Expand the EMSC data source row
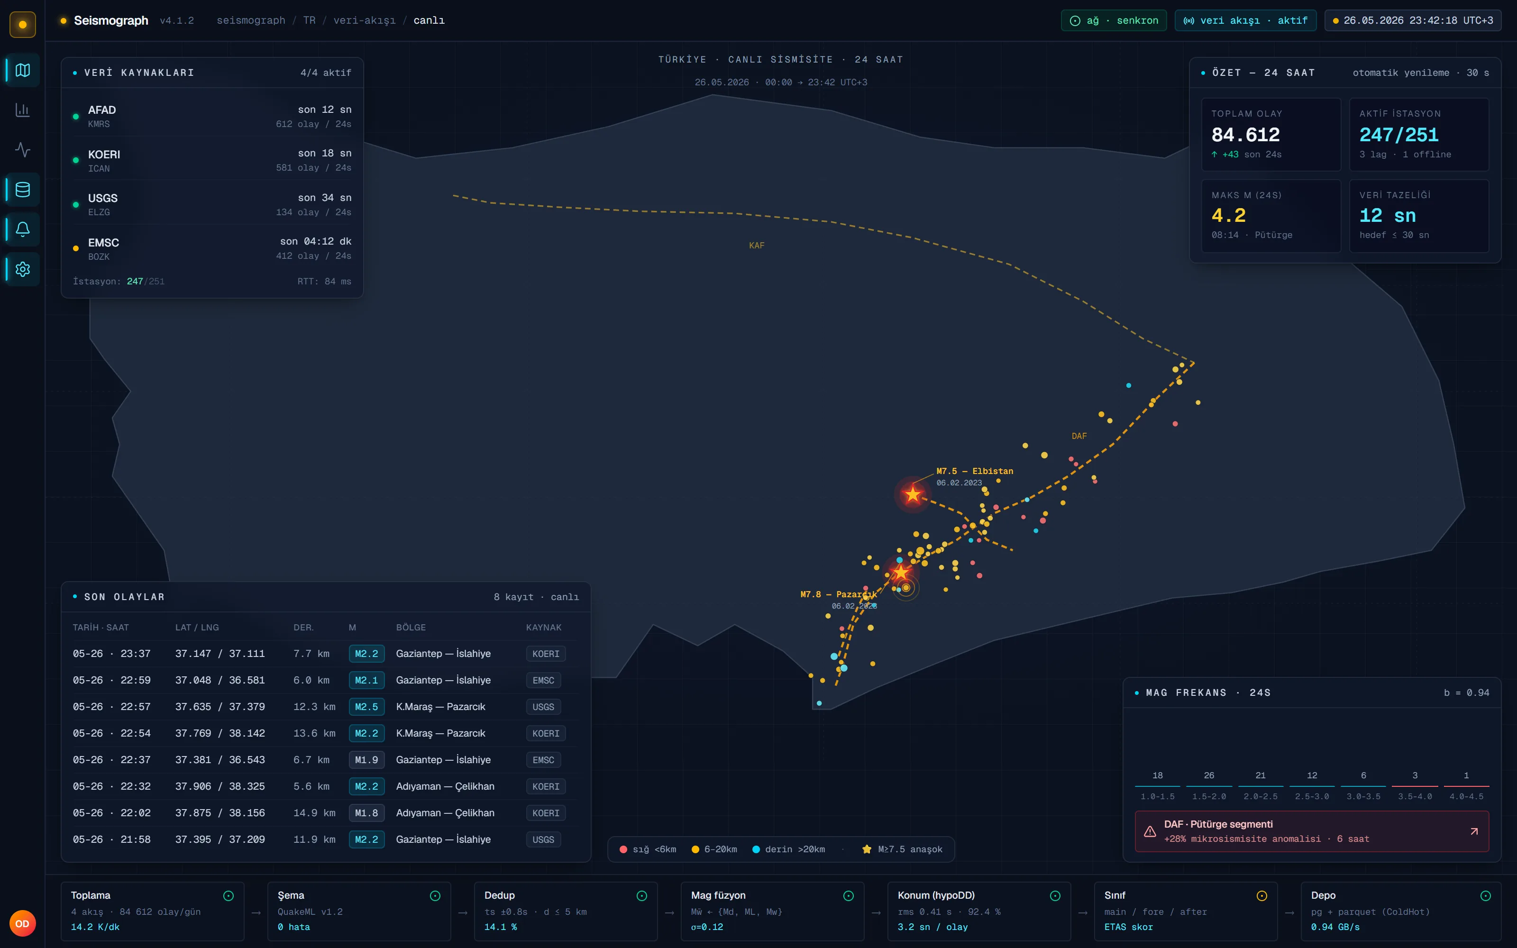1517x948 pixels. coord(212,248)
